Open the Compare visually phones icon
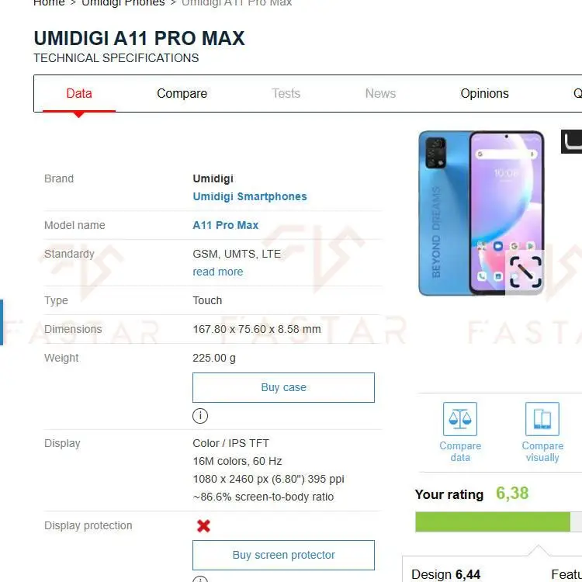Image resolution: width=582 pixels, height=582 pixels. [x=542, y=419]
